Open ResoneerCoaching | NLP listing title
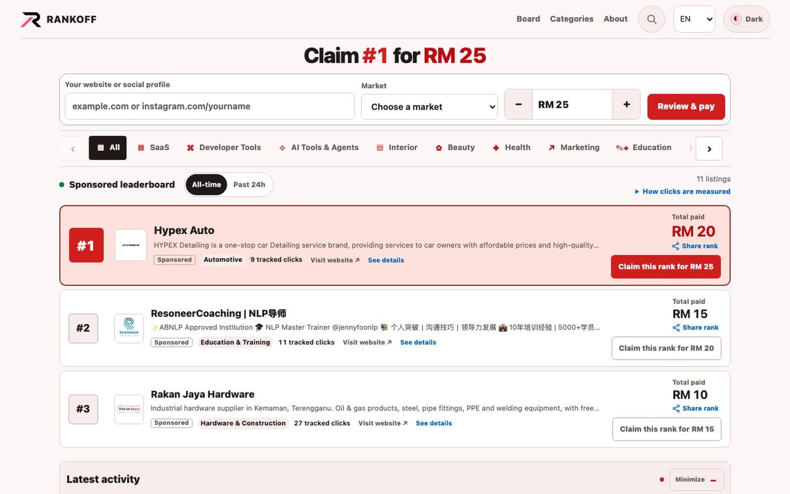The height and width of the screenshot is (494, 790). (x=218, y=313)
